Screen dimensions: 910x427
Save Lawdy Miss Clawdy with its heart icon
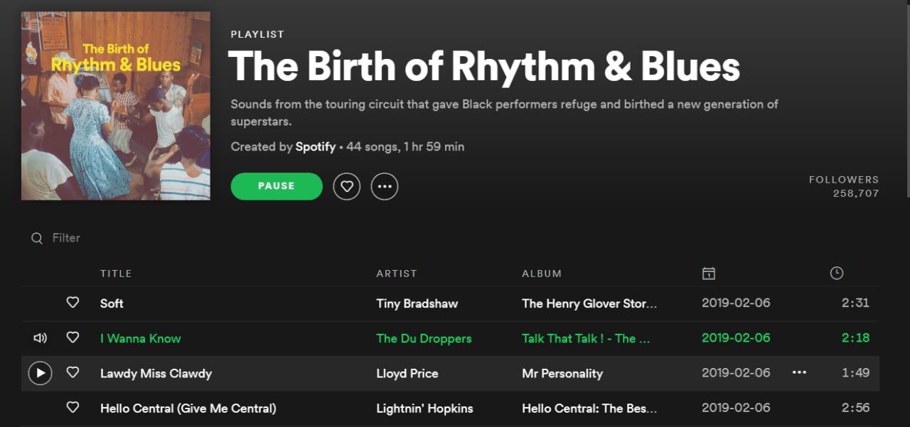pos(73,373)
